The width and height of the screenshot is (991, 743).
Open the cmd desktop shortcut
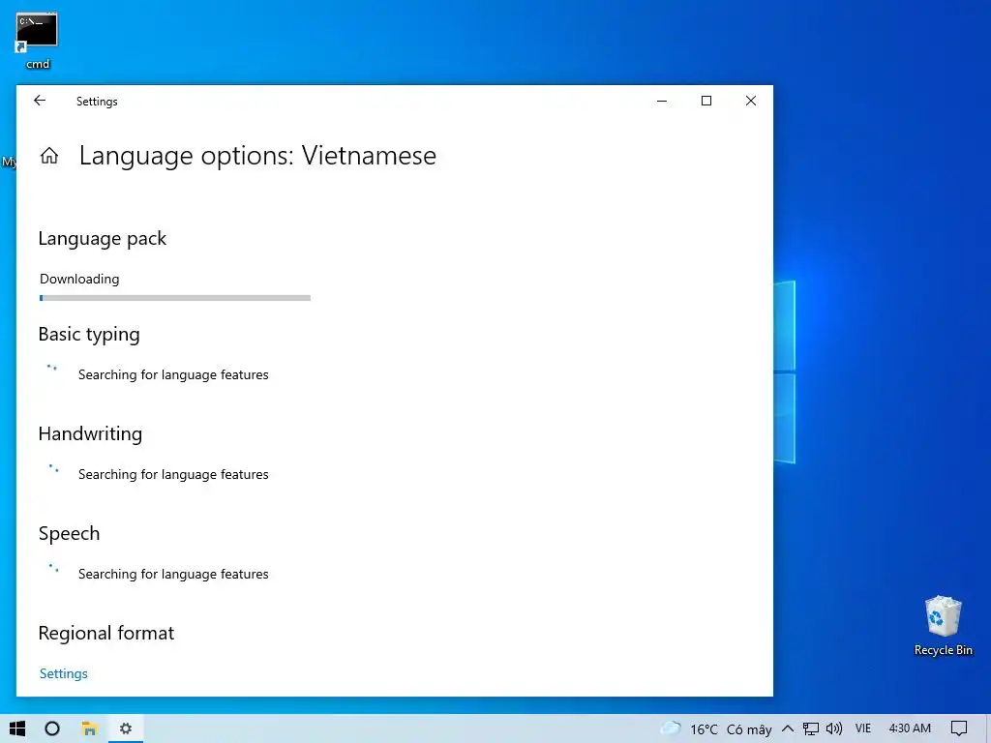[38, 41]
